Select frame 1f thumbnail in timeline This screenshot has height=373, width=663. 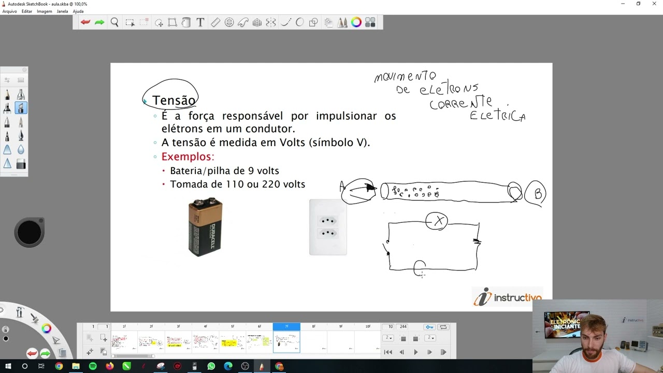click(124, 342)
